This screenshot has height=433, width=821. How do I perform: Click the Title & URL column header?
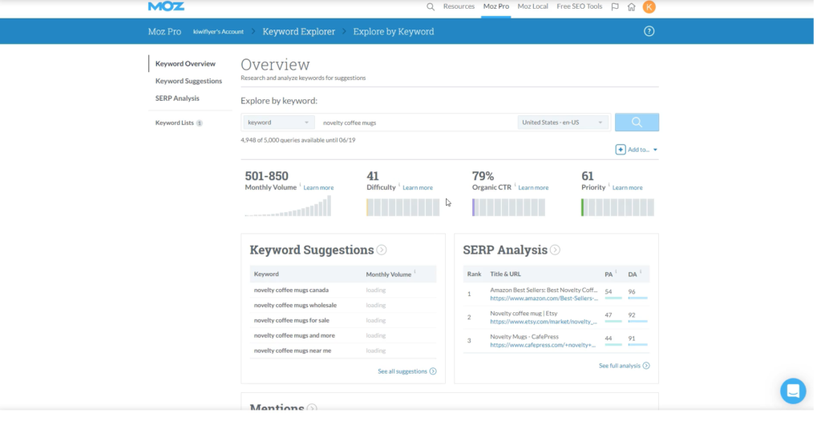(x=505, y=274)
